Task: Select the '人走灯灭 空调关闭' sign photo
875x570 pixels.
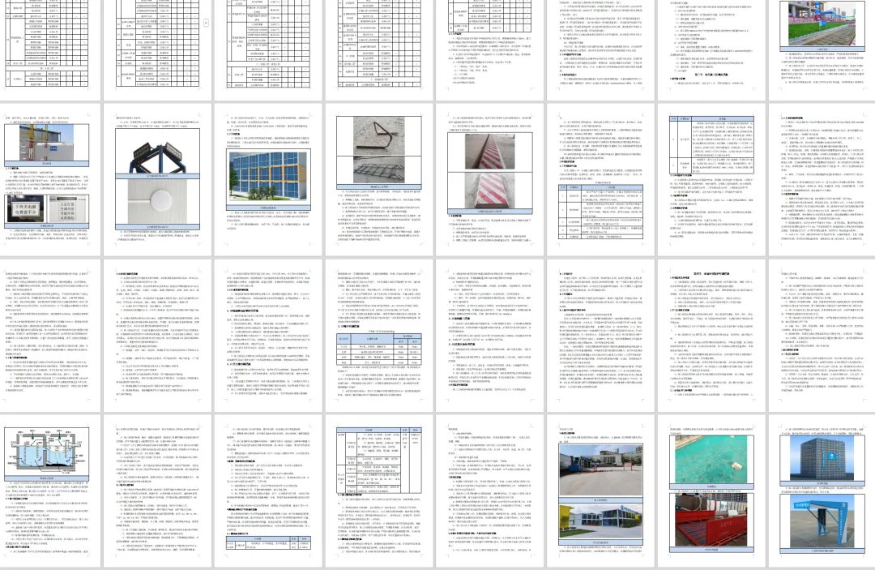Action: click(x=69, y=209)
